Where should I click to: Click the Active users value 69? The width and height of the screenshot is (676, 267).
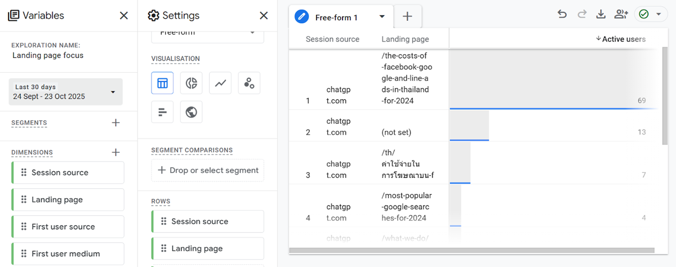point(641,101)
